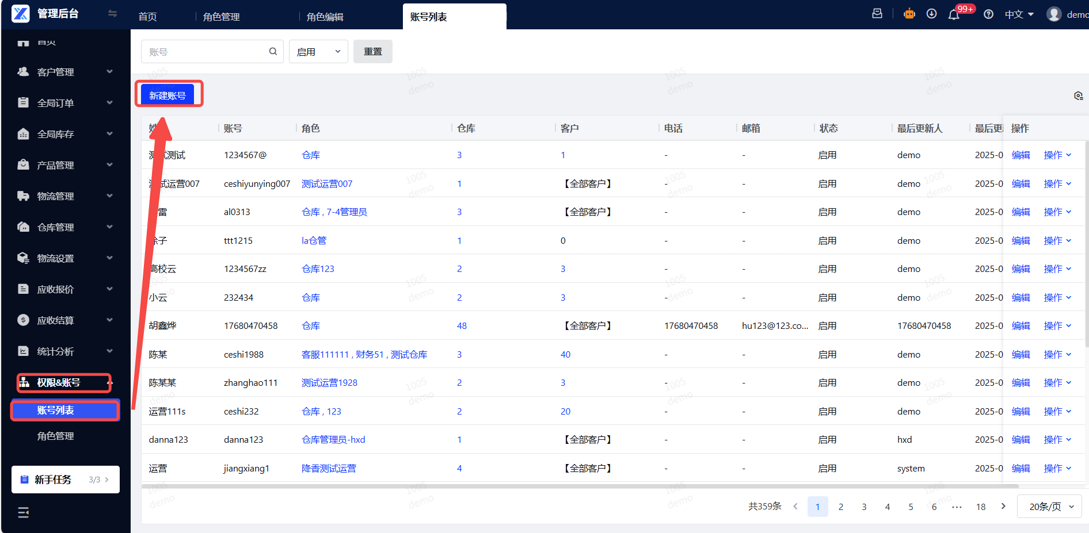Click the table's horizontal scrollbar
Viewport: 1089px width, 533px height.
tap(579, 486)
